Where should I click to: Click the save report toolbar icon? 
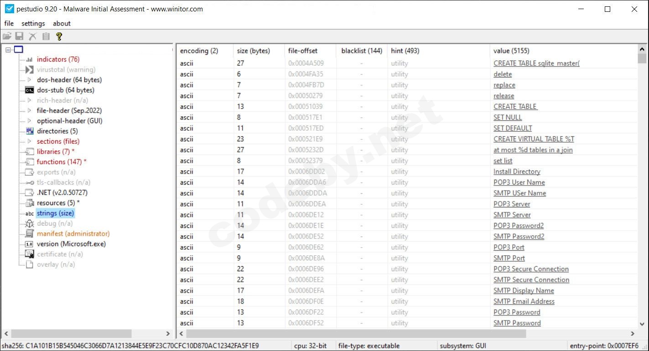coord(20,36)
